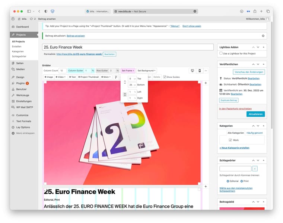This screenshot has height=223, width=283.
Task: Toggle the Show Guides checkbox
Action: (x=165, y=77)
